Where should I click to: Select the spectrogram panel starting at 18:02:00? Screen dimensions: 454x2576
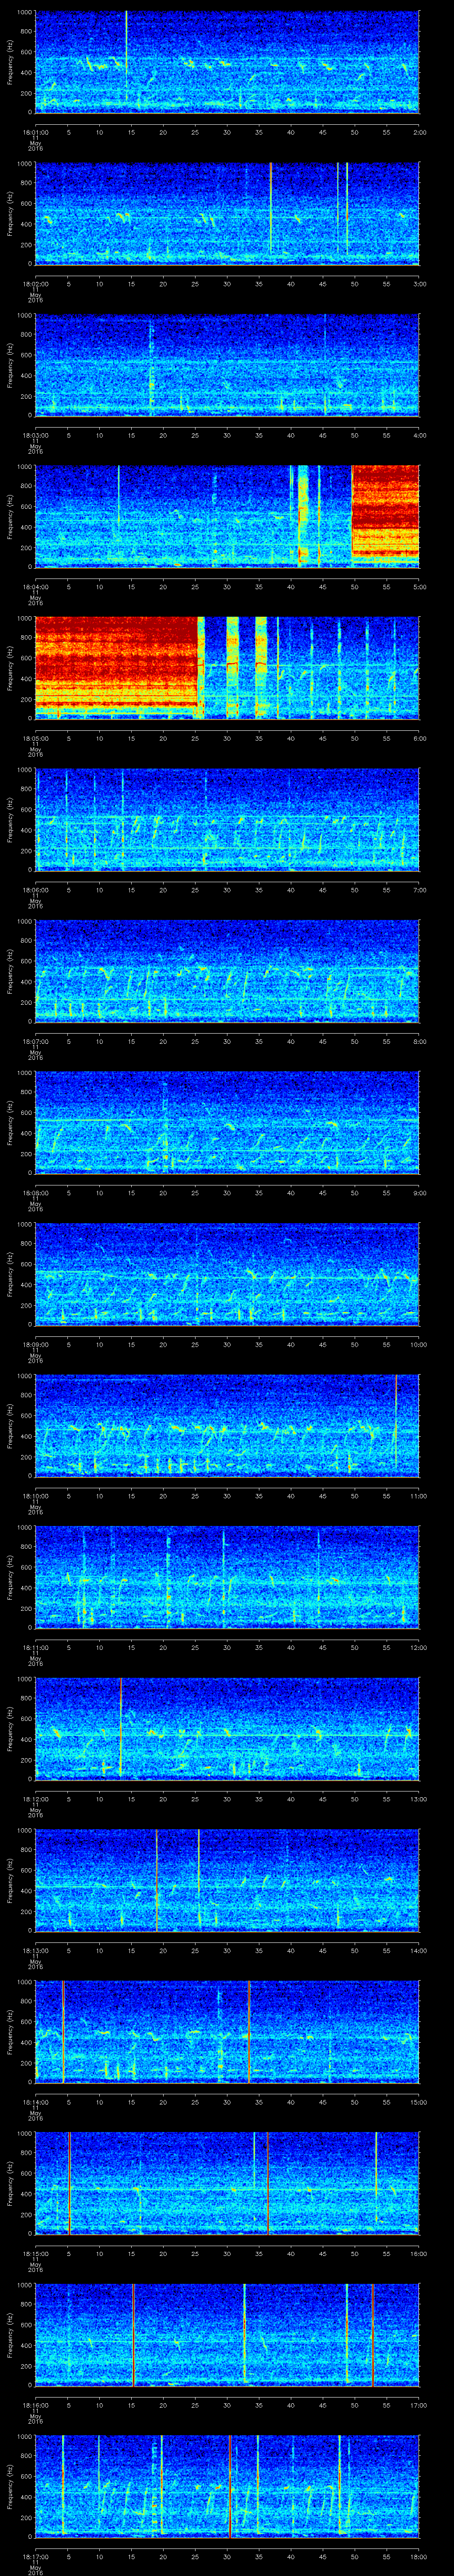click(x=227, y=213)
